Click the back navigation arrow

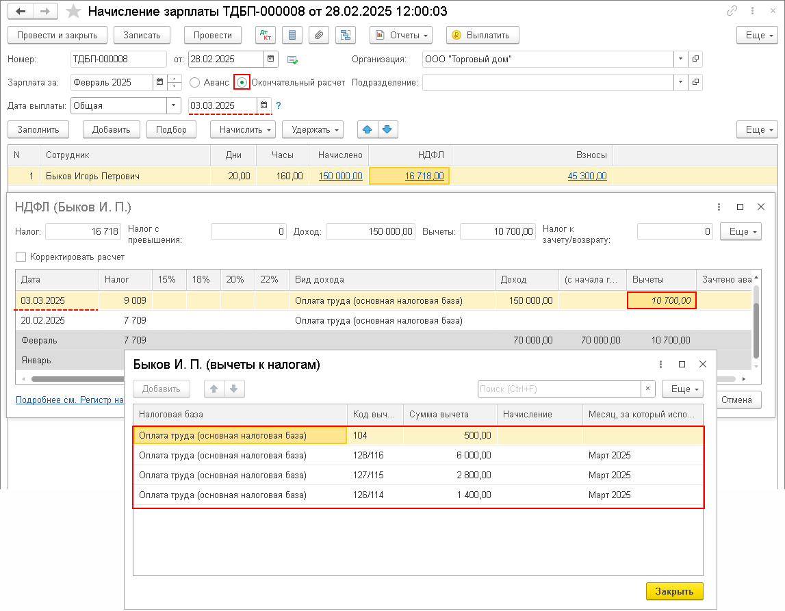click(21, 11)
